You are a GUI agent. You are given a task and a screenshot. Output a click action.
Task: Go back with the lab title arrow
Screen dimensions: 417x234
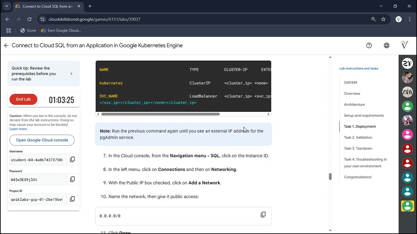6,45
